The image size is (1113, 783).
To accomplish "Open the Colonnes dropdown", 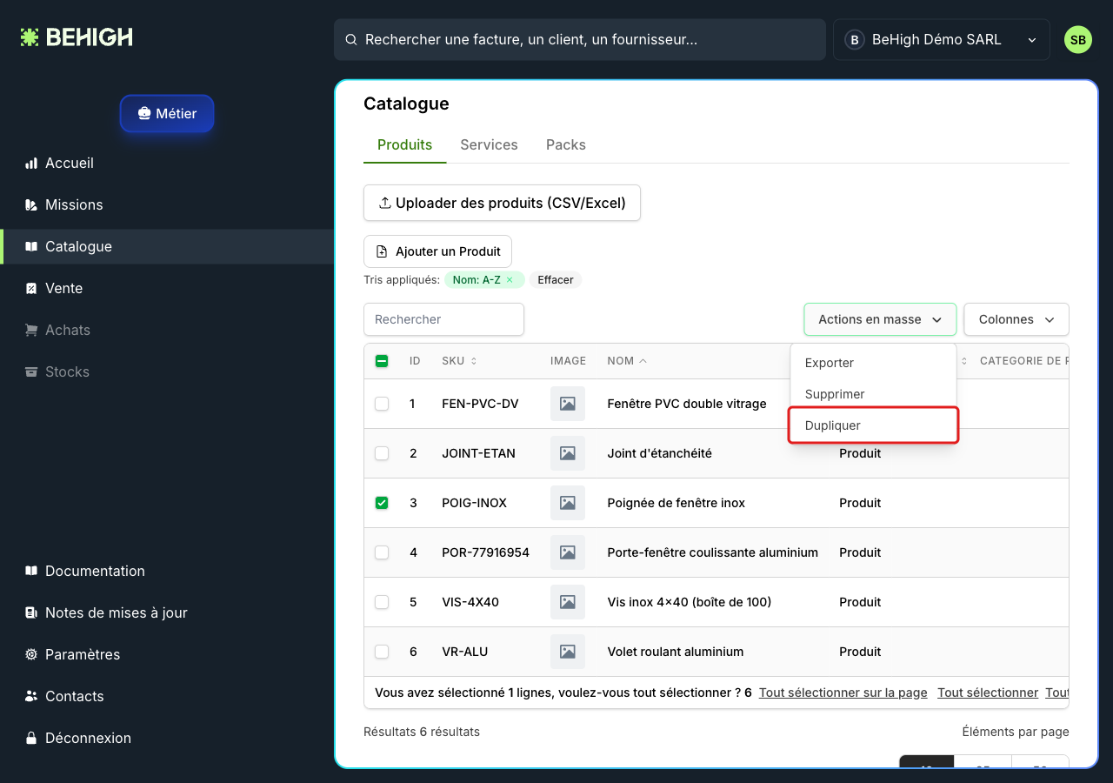I will [1016, 319].
